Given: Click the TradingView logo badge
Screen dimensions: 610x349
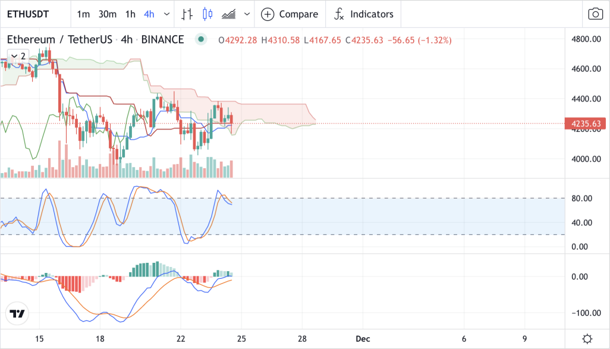Looking at the screenshot, I should click(x=17, y=313).
